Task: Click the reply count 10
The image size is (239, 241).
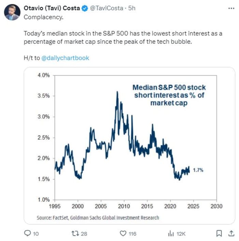Action: (36, 234)
